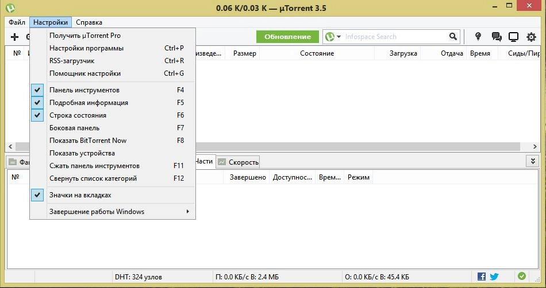The height and width of the screenshot is (288, 546).
Task: Toggle Строка состояния option
Action: 113,115
